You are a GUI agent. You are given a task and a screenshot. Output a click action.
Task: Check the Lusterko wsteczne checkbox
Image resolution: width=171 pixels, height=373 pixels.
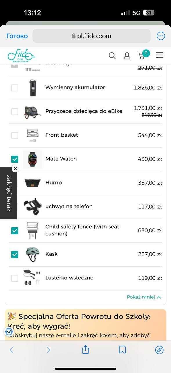(x=15, y=278)
